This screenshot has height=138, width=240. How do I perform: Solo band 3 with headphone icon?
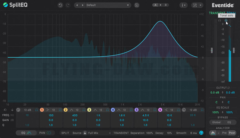108,110
